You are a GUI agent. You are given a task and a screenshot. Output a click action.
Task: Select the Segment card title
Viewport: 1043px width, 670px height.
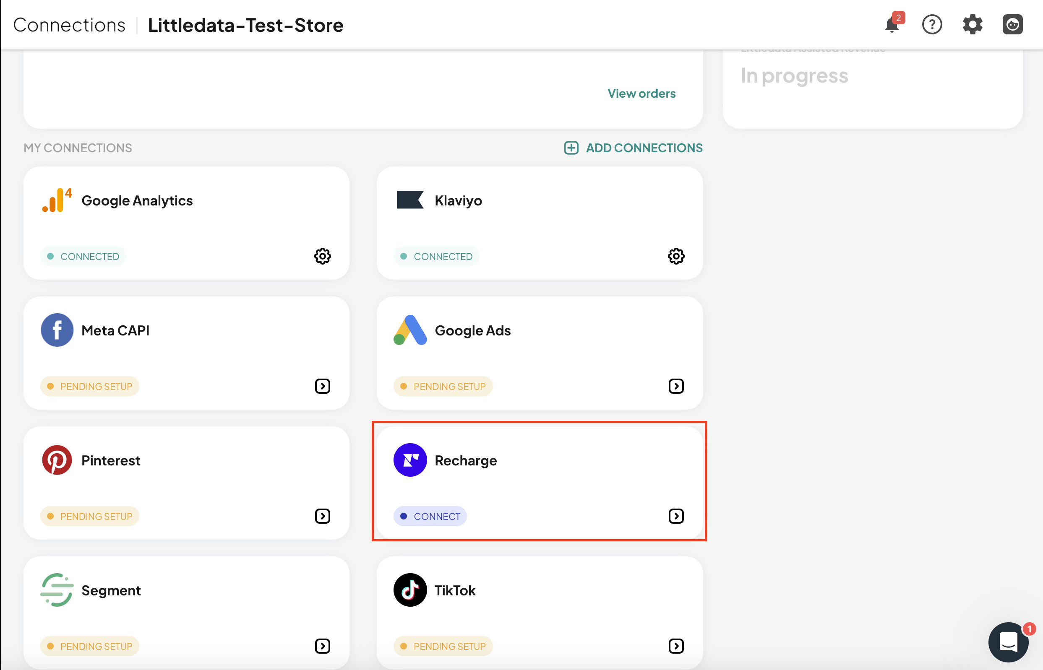pyautogui.click(x=111, y=591)
